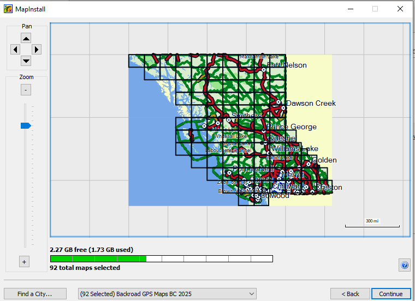Click the Dawson Creek label on map
415x301 pixels.
pyautogui.click(x=311, y=103)
